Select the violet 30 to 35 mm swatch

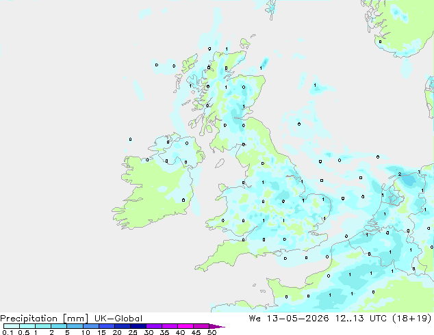click(154, 326)
